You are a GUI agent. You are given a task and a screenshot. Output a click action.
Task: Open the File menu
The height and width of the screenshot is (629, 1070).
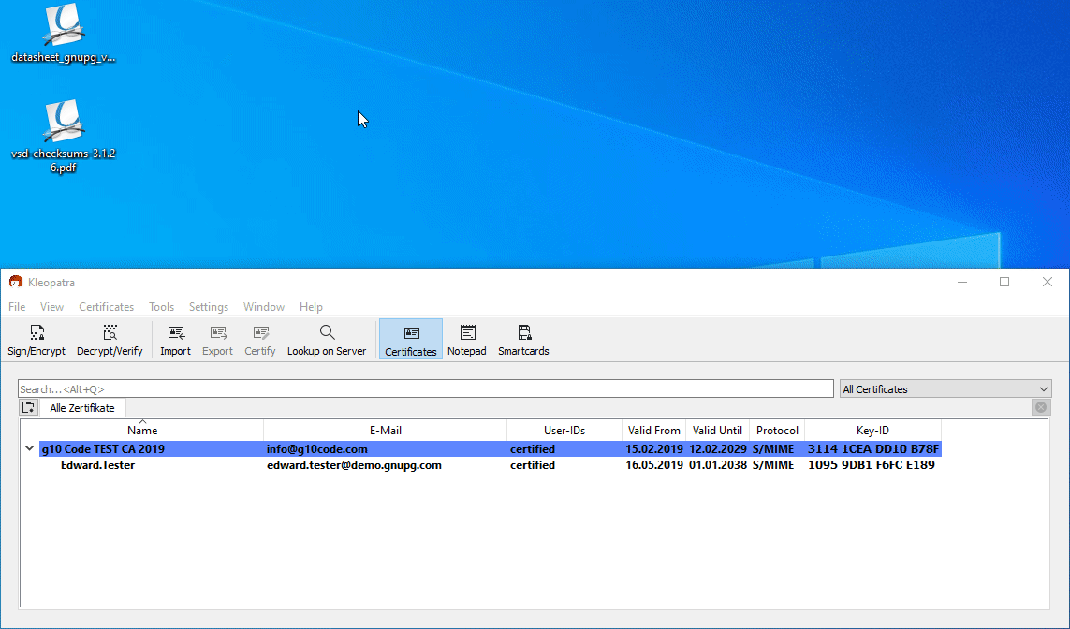click(17, 307)
